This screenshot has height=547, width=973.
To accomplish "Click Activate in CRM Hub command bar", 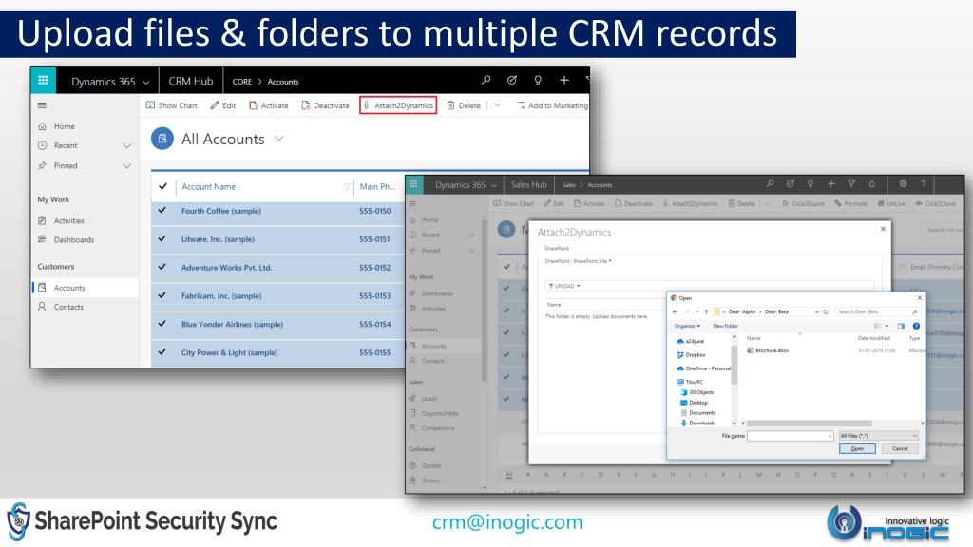I will point(269,105).
